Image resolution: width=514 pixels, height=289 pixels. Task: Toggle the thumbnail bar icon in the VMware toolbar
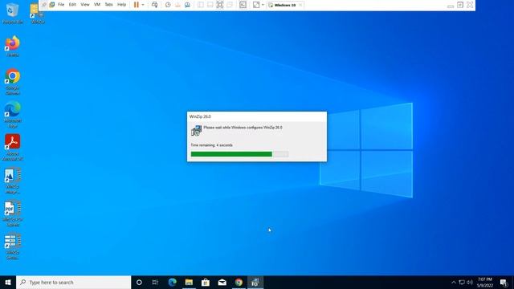[x=210, y=5]
